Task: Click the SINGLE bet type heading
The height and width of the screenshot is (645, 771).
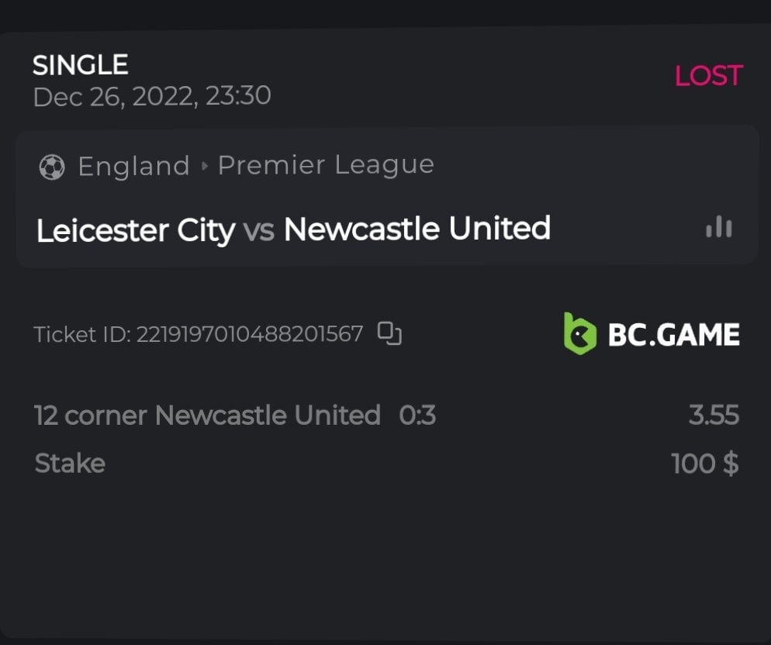Action: tap(81, 65)
